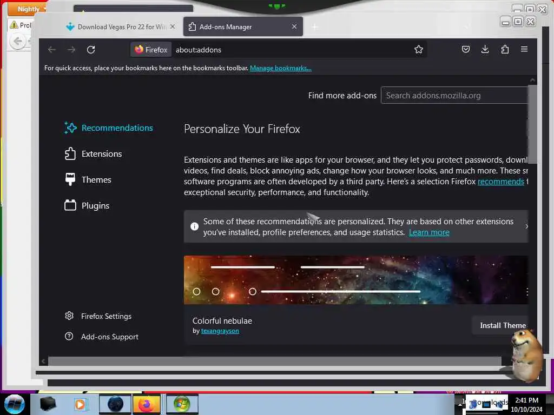Click the vertical scrollbar thumb on right

click(532, 125)
